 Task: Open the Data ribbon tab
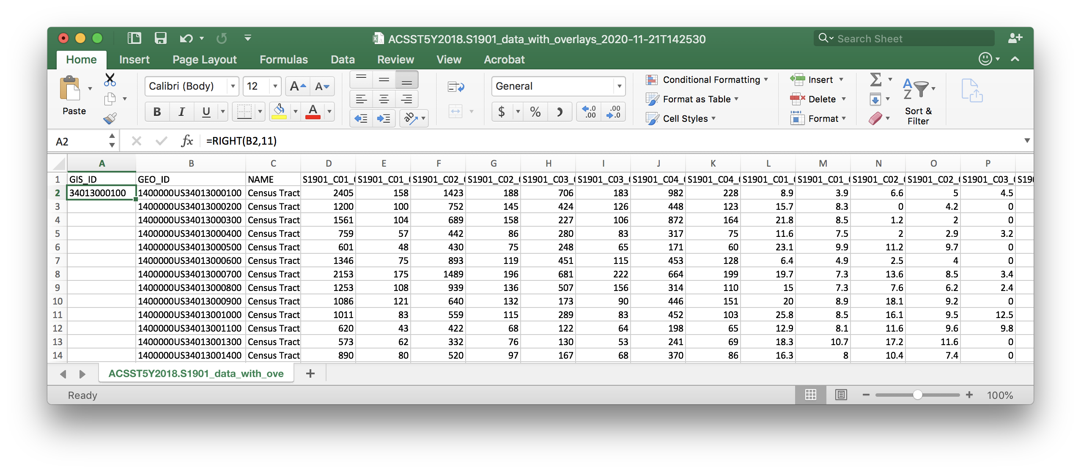pyautogui.click(x=343, y=60)
